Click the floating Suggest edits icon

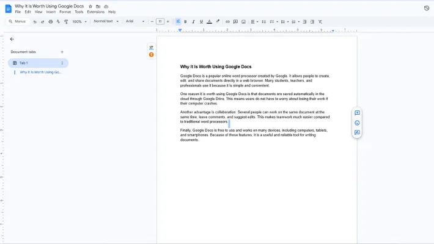357,132
